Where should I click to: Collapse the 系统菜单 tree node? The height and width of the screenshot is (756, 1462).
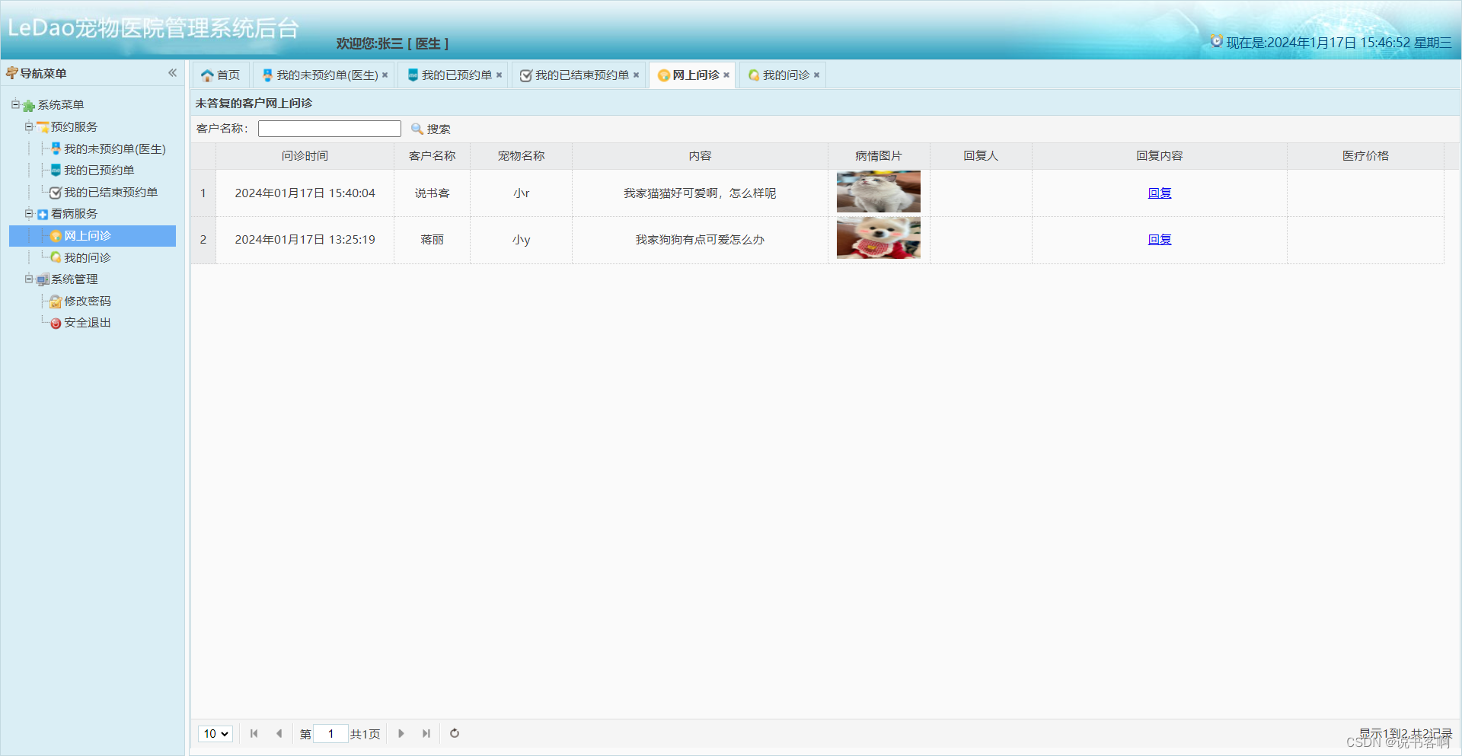click(15, 104)
